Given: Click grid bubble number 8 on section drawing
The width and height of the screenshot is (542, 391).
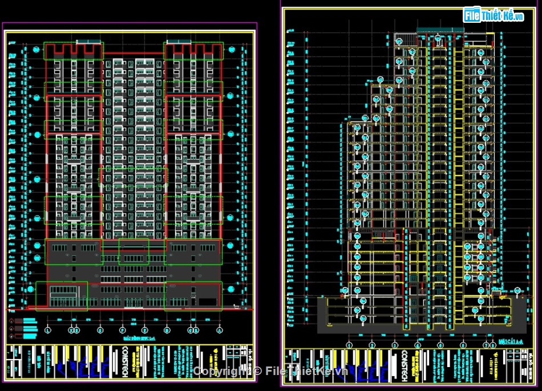Looking at the screenshot, I should pos(492,345).
